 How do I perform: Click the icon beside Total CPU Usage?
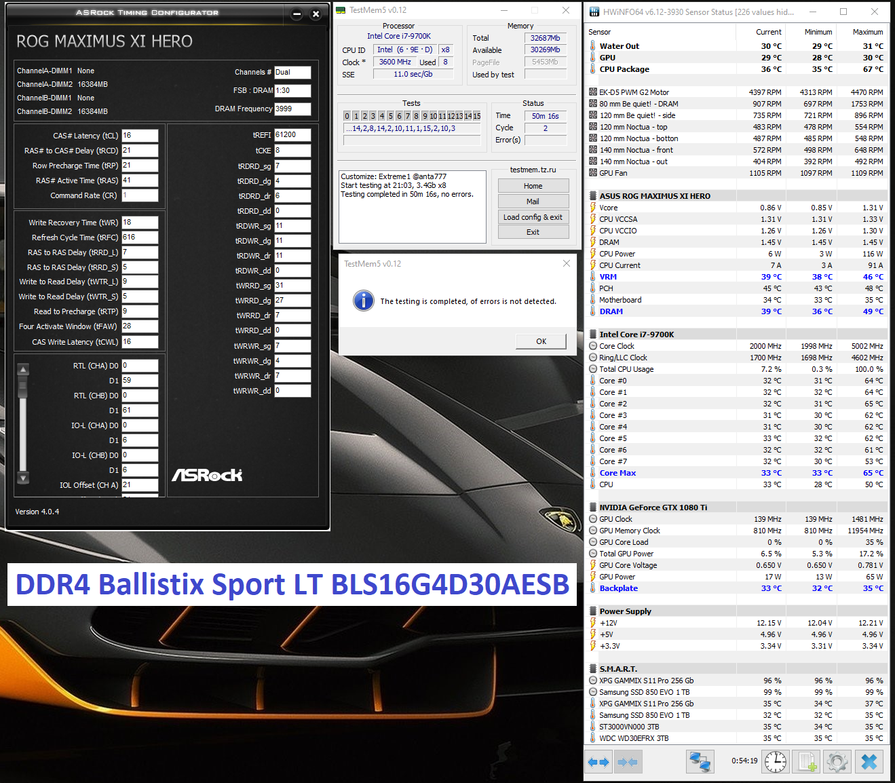[x=593, y=369]
